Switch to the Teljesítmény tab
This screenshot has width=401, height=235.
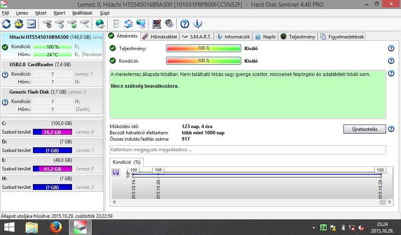[x=298, y=36]
